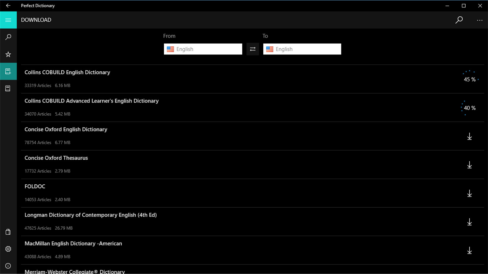Image resolution: width=488 pixels, height=274 pixels.
Task: Open the store shopping bag icon
Action: (x=8, y=232)
